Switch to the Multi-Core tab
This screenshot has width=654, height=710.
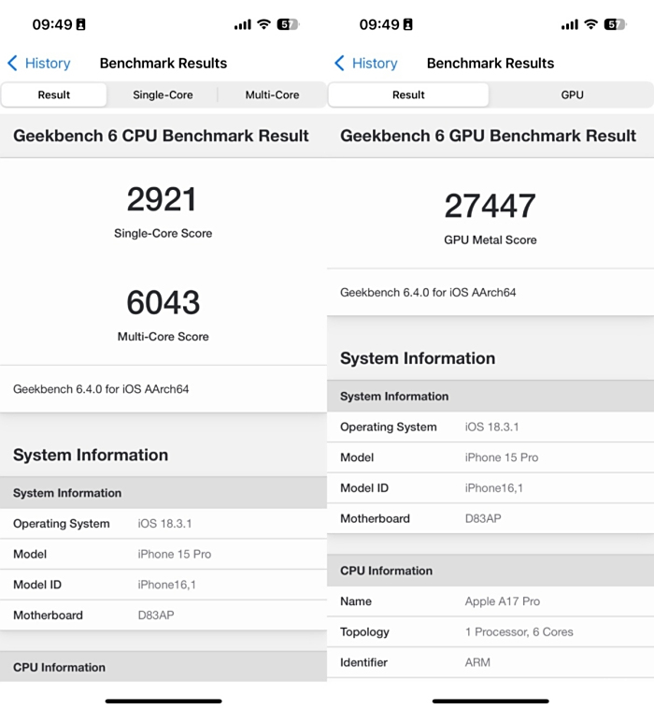272,94
